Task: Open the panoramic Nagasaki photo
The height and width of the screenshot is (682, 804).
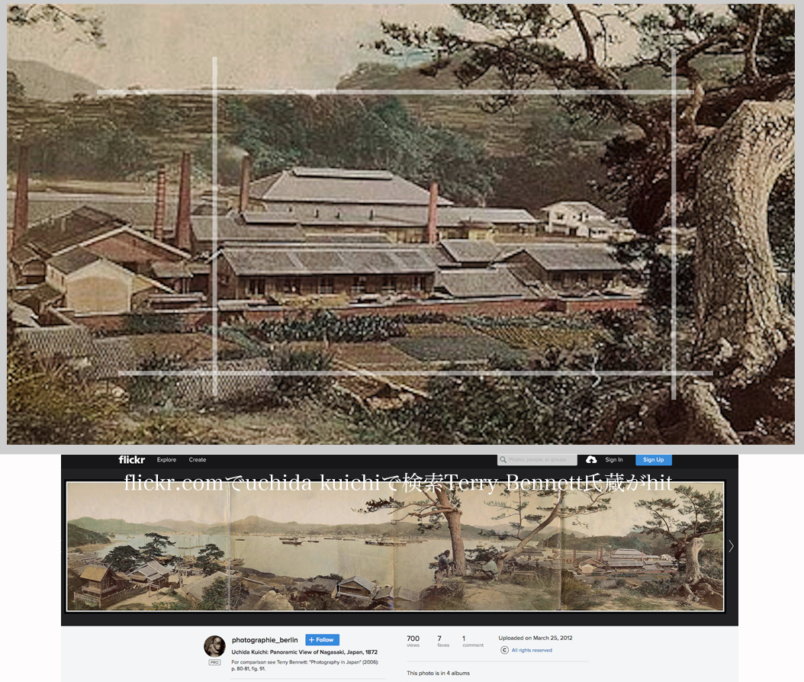Action: 394,546
